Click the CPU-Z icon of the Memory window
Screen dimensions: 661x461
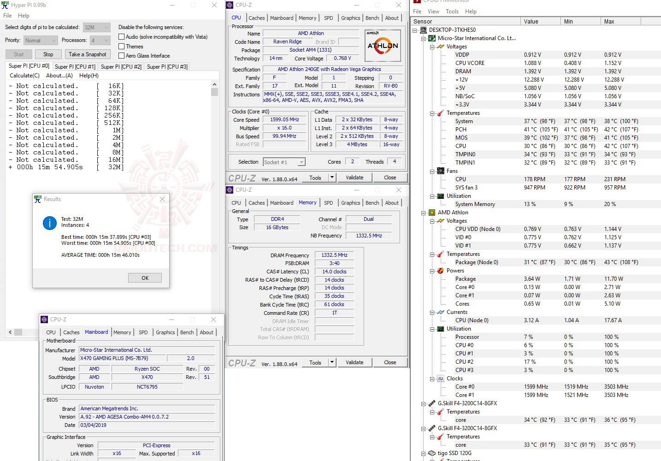click(x=230, y=190)
